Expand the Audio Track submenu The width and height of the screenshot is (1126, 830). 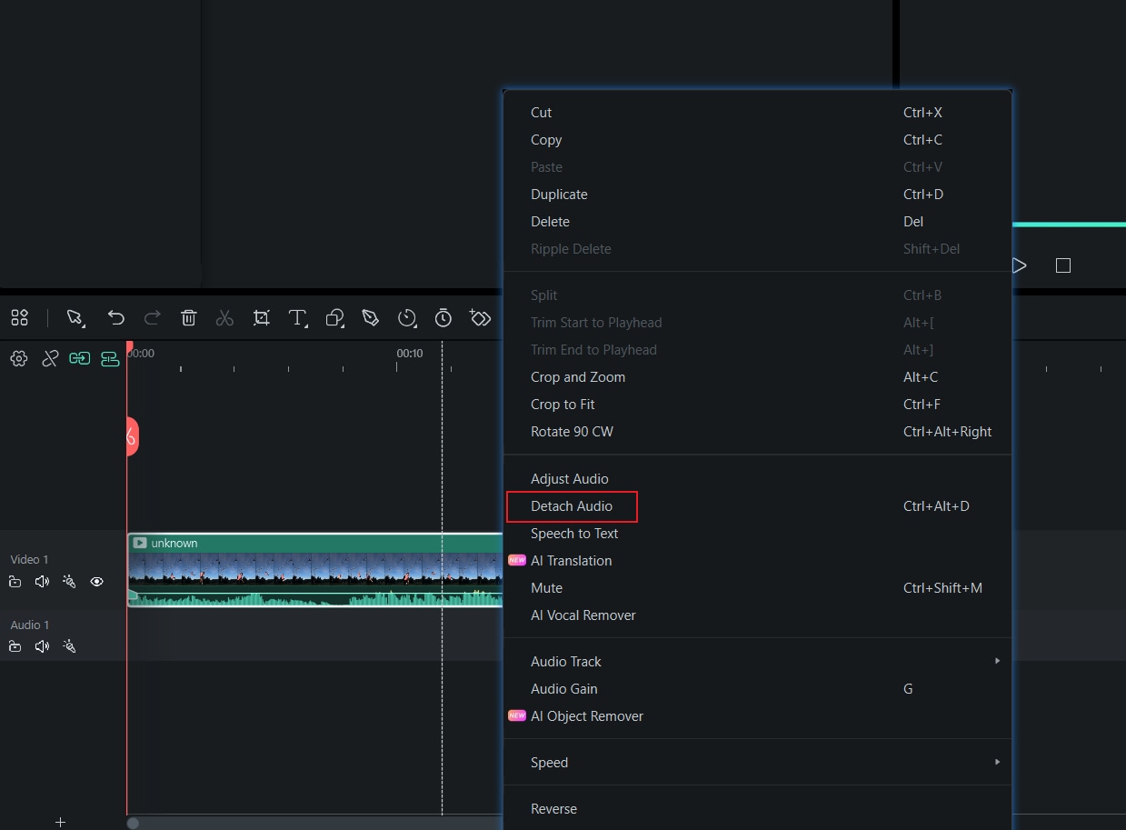tap(757, 662)
